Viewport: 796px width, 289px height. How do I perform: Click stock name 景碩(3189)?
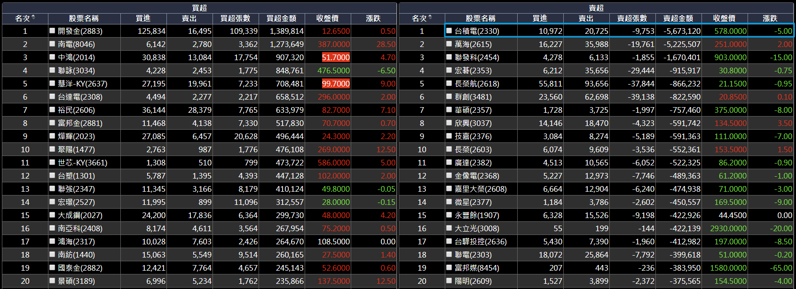pyautogui.click(x=76, y=281)
